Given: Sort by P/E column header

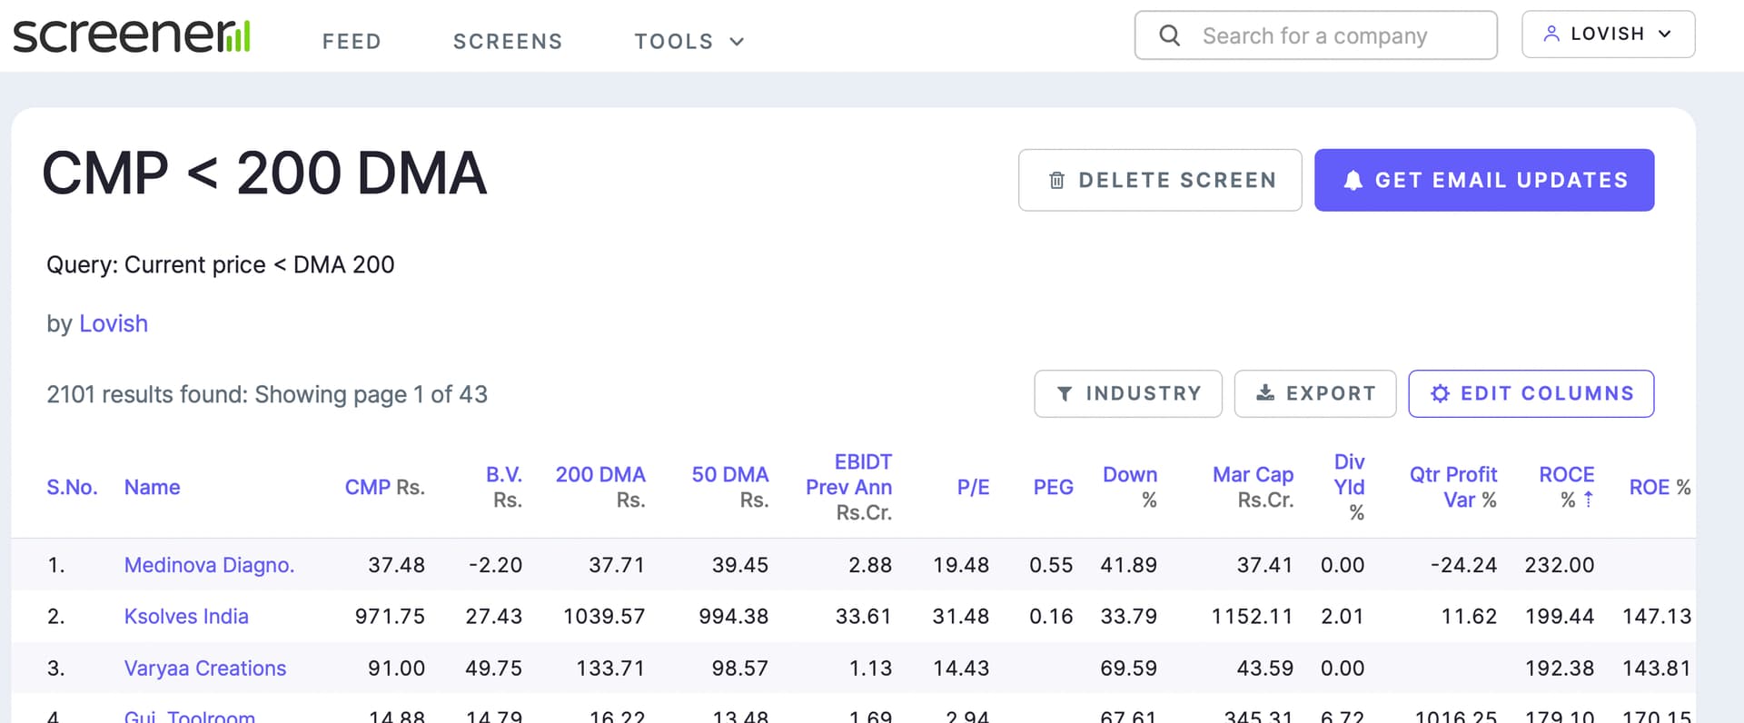Looking at the screenshot, I should click(973, 488).
